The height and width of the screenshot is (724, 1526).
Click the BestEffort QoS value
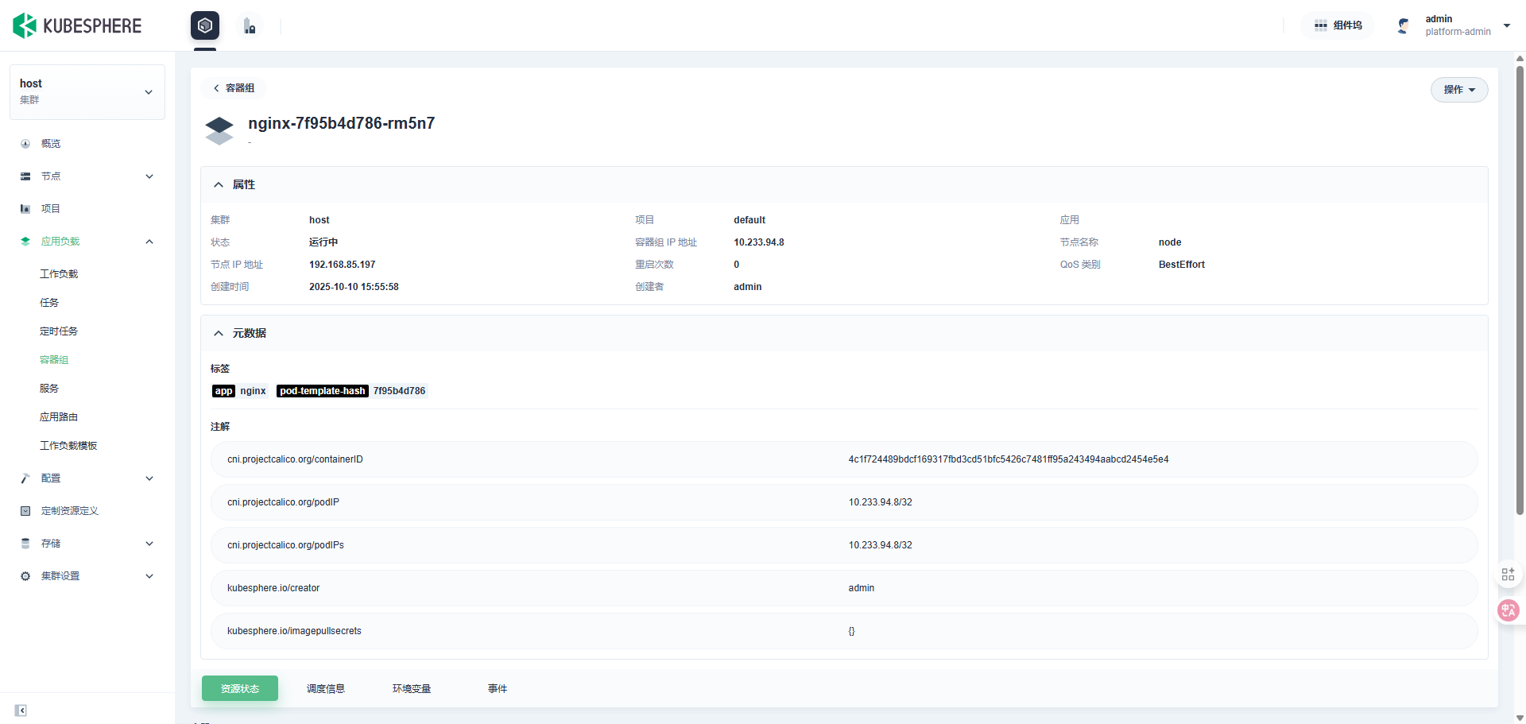(x=1182, y=265)
